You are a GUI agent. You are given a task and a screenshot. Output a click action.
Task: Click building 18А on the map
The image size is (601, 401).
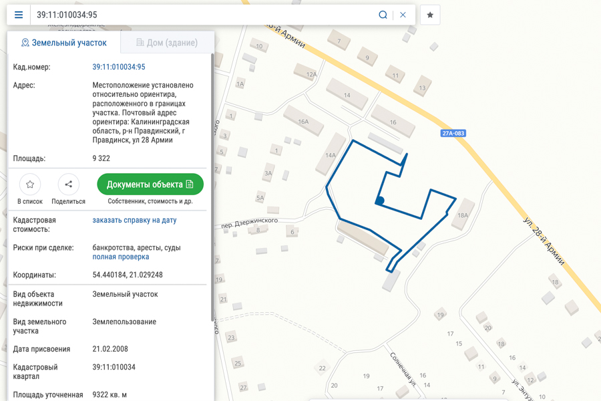(x=463, y=214)
